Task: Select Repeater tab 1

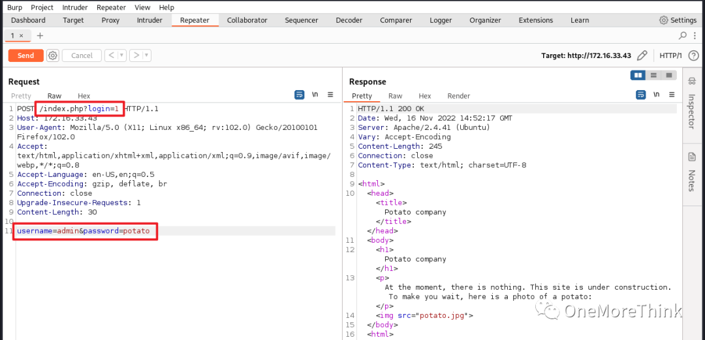Action: pos(13,35)
